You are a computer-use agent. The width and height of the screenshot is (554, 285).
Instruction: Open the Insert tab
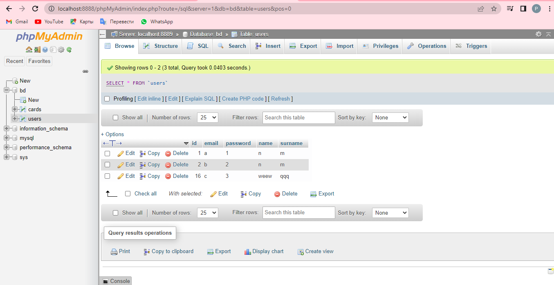[x=268, y=46]
